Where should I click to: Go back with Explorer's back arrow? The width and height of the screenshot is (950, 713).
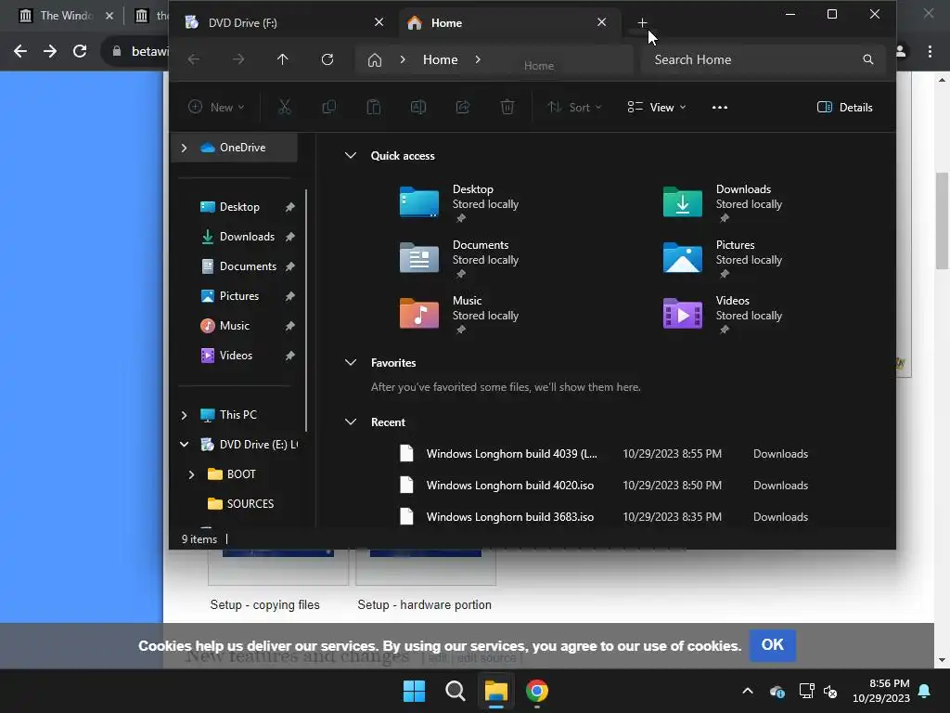(x=194, y=59)
